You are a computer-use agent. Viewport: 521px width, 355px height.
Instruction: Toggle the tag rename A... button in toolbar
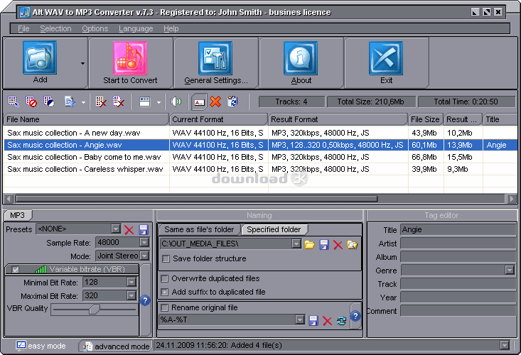[199, 102]
